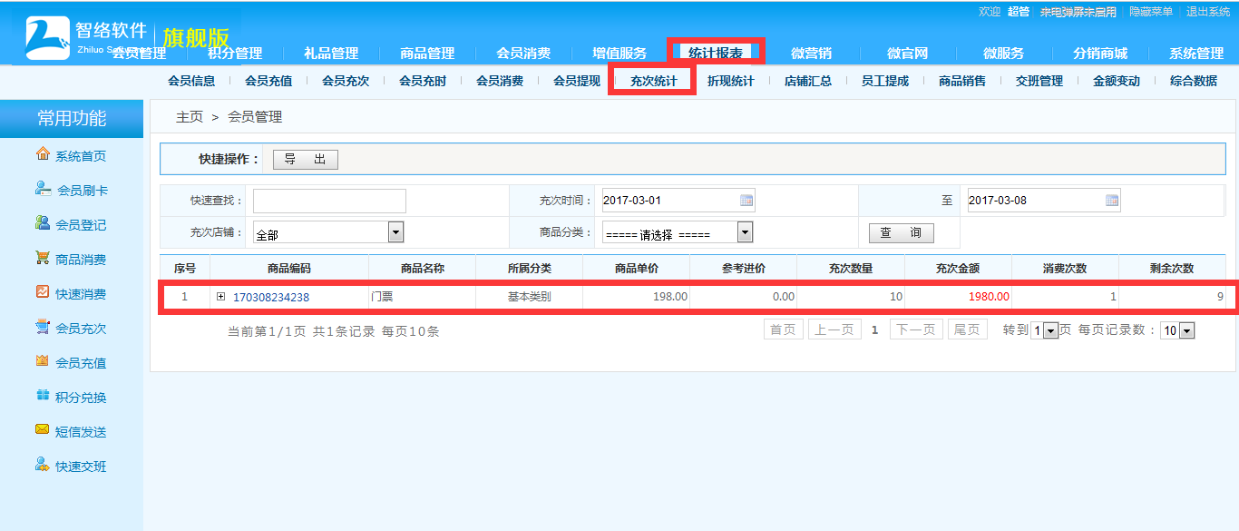Open the 转到 page number dropdown
The height and width of the screenshot is (531, 1239).
pos(1051,331)
